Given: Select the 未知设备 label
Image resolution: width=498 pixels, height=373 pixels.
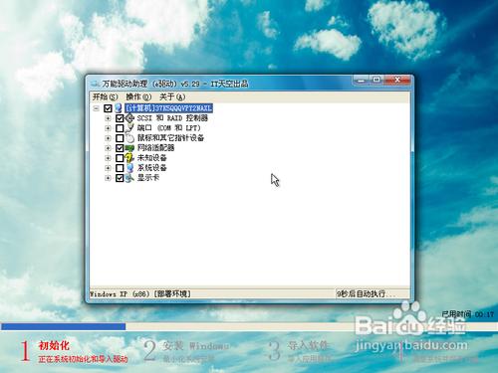Looking at the screenshot, I should [x=151, y=158].
